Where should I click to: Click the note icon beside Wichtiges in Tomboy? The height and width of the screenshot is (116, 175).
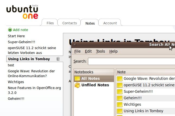click(x=120, y=105)
